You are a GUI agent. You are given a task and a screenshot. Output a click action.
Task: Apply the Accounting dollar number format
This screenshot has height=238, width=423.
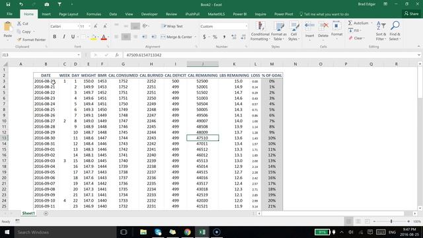pos(204,37)
